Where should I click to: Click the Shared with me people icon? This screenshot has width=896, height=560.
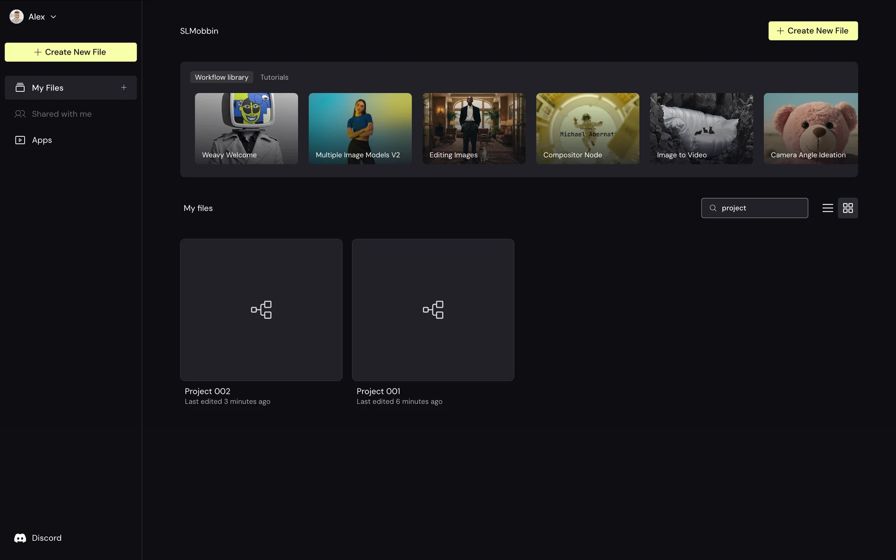click(20, 114)
